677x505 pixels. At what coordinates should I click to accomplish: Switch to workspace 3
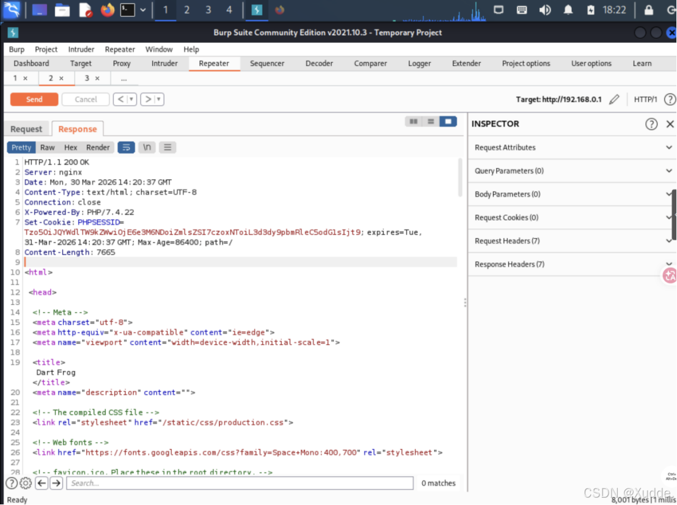click(x=208, y=10)
